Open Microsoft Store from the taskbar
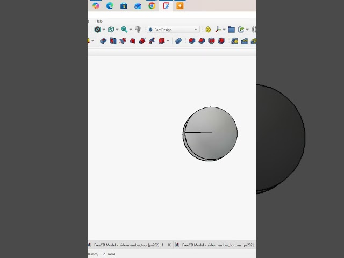 click(x=124, y=6)
